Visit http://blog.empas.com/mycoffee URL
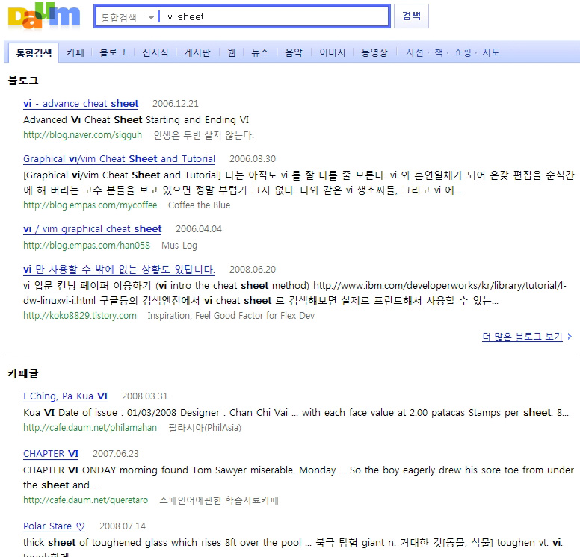The width and height of the screenshot is (580, 557). [x=90, y=205]
